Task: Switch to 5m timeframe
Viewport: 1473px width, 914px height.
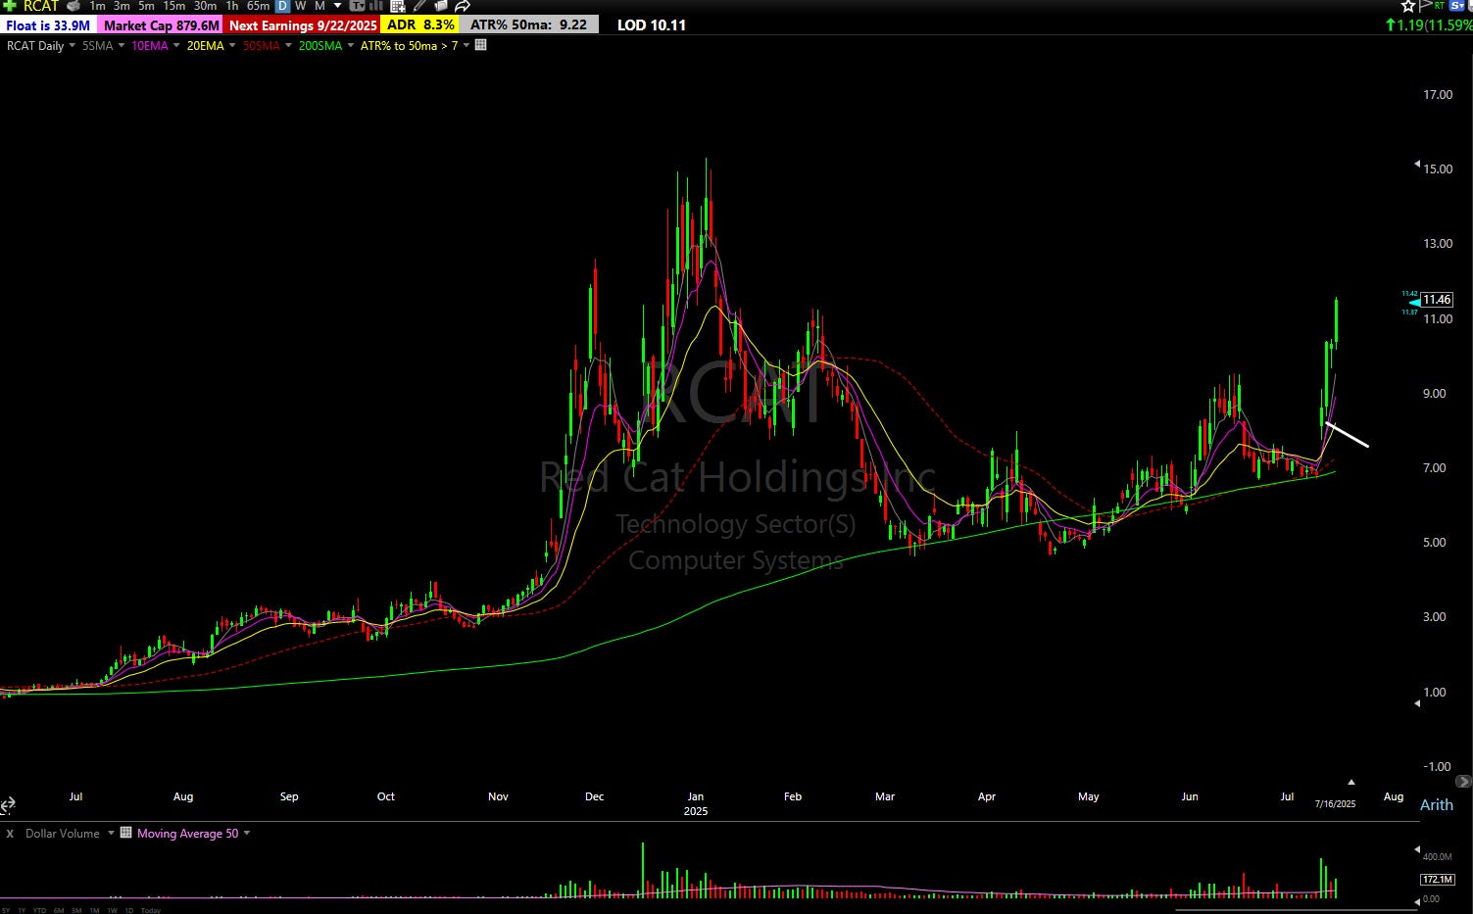Action: tap(146, 6)
